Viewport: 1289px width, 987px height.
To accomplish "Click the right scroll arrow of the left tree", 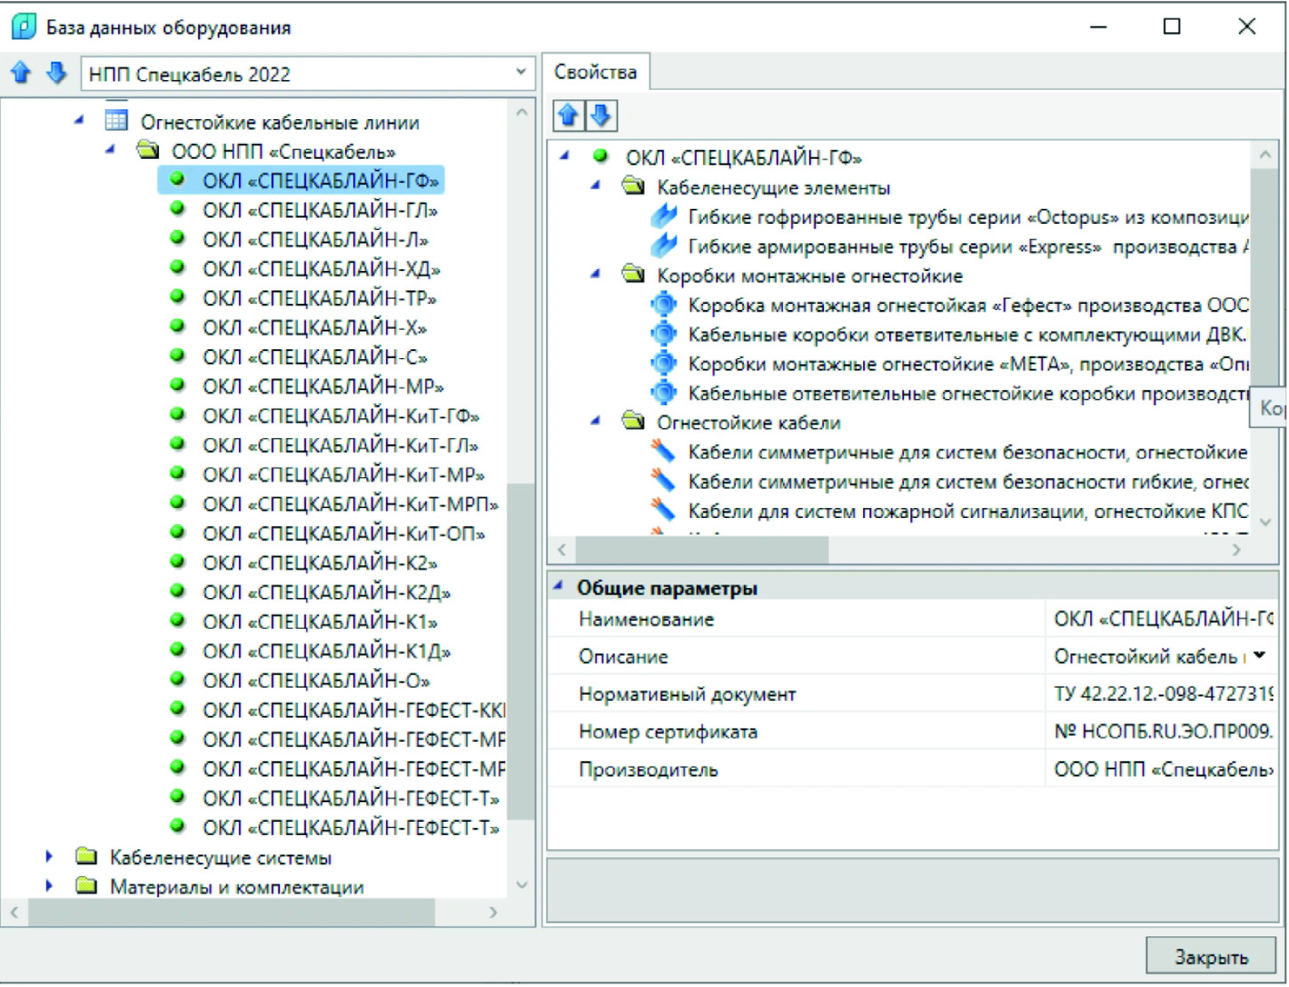I will (x=493, y=912).
